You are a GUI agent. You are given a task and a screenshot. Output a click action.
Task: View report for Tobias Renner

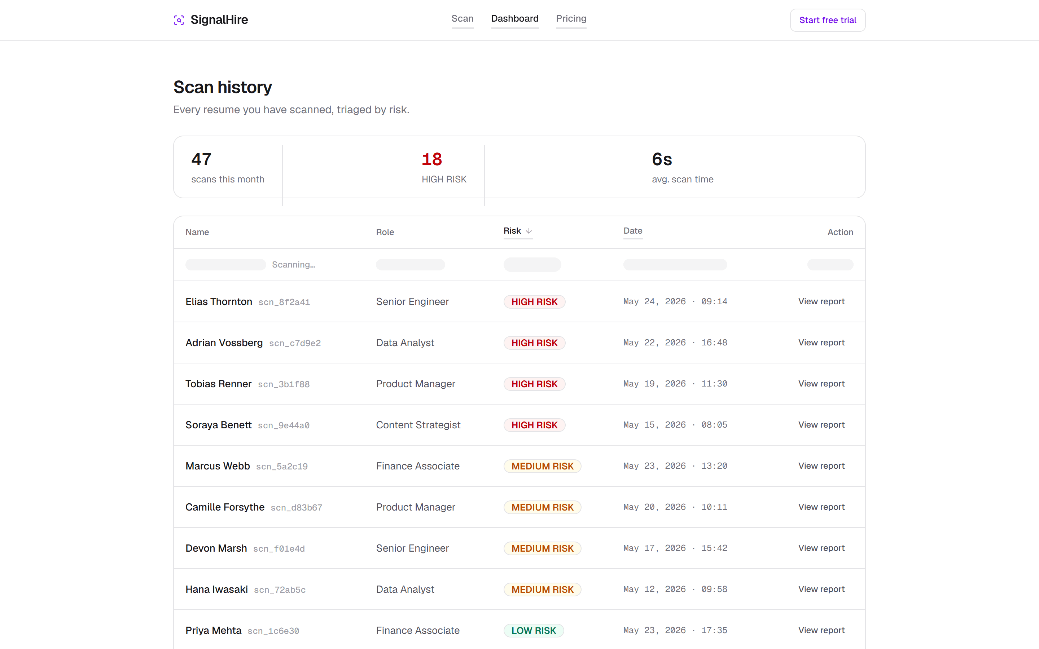click(821, 384)
